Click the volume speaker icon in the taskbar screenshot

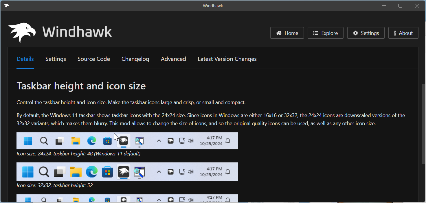pyautogui.click(x=190, y=141)
